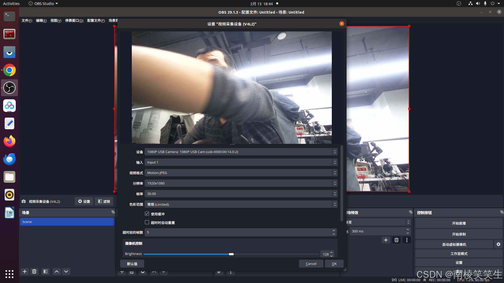
Task: Move the scene up with the arrow icon
Action: click(57, 271)
